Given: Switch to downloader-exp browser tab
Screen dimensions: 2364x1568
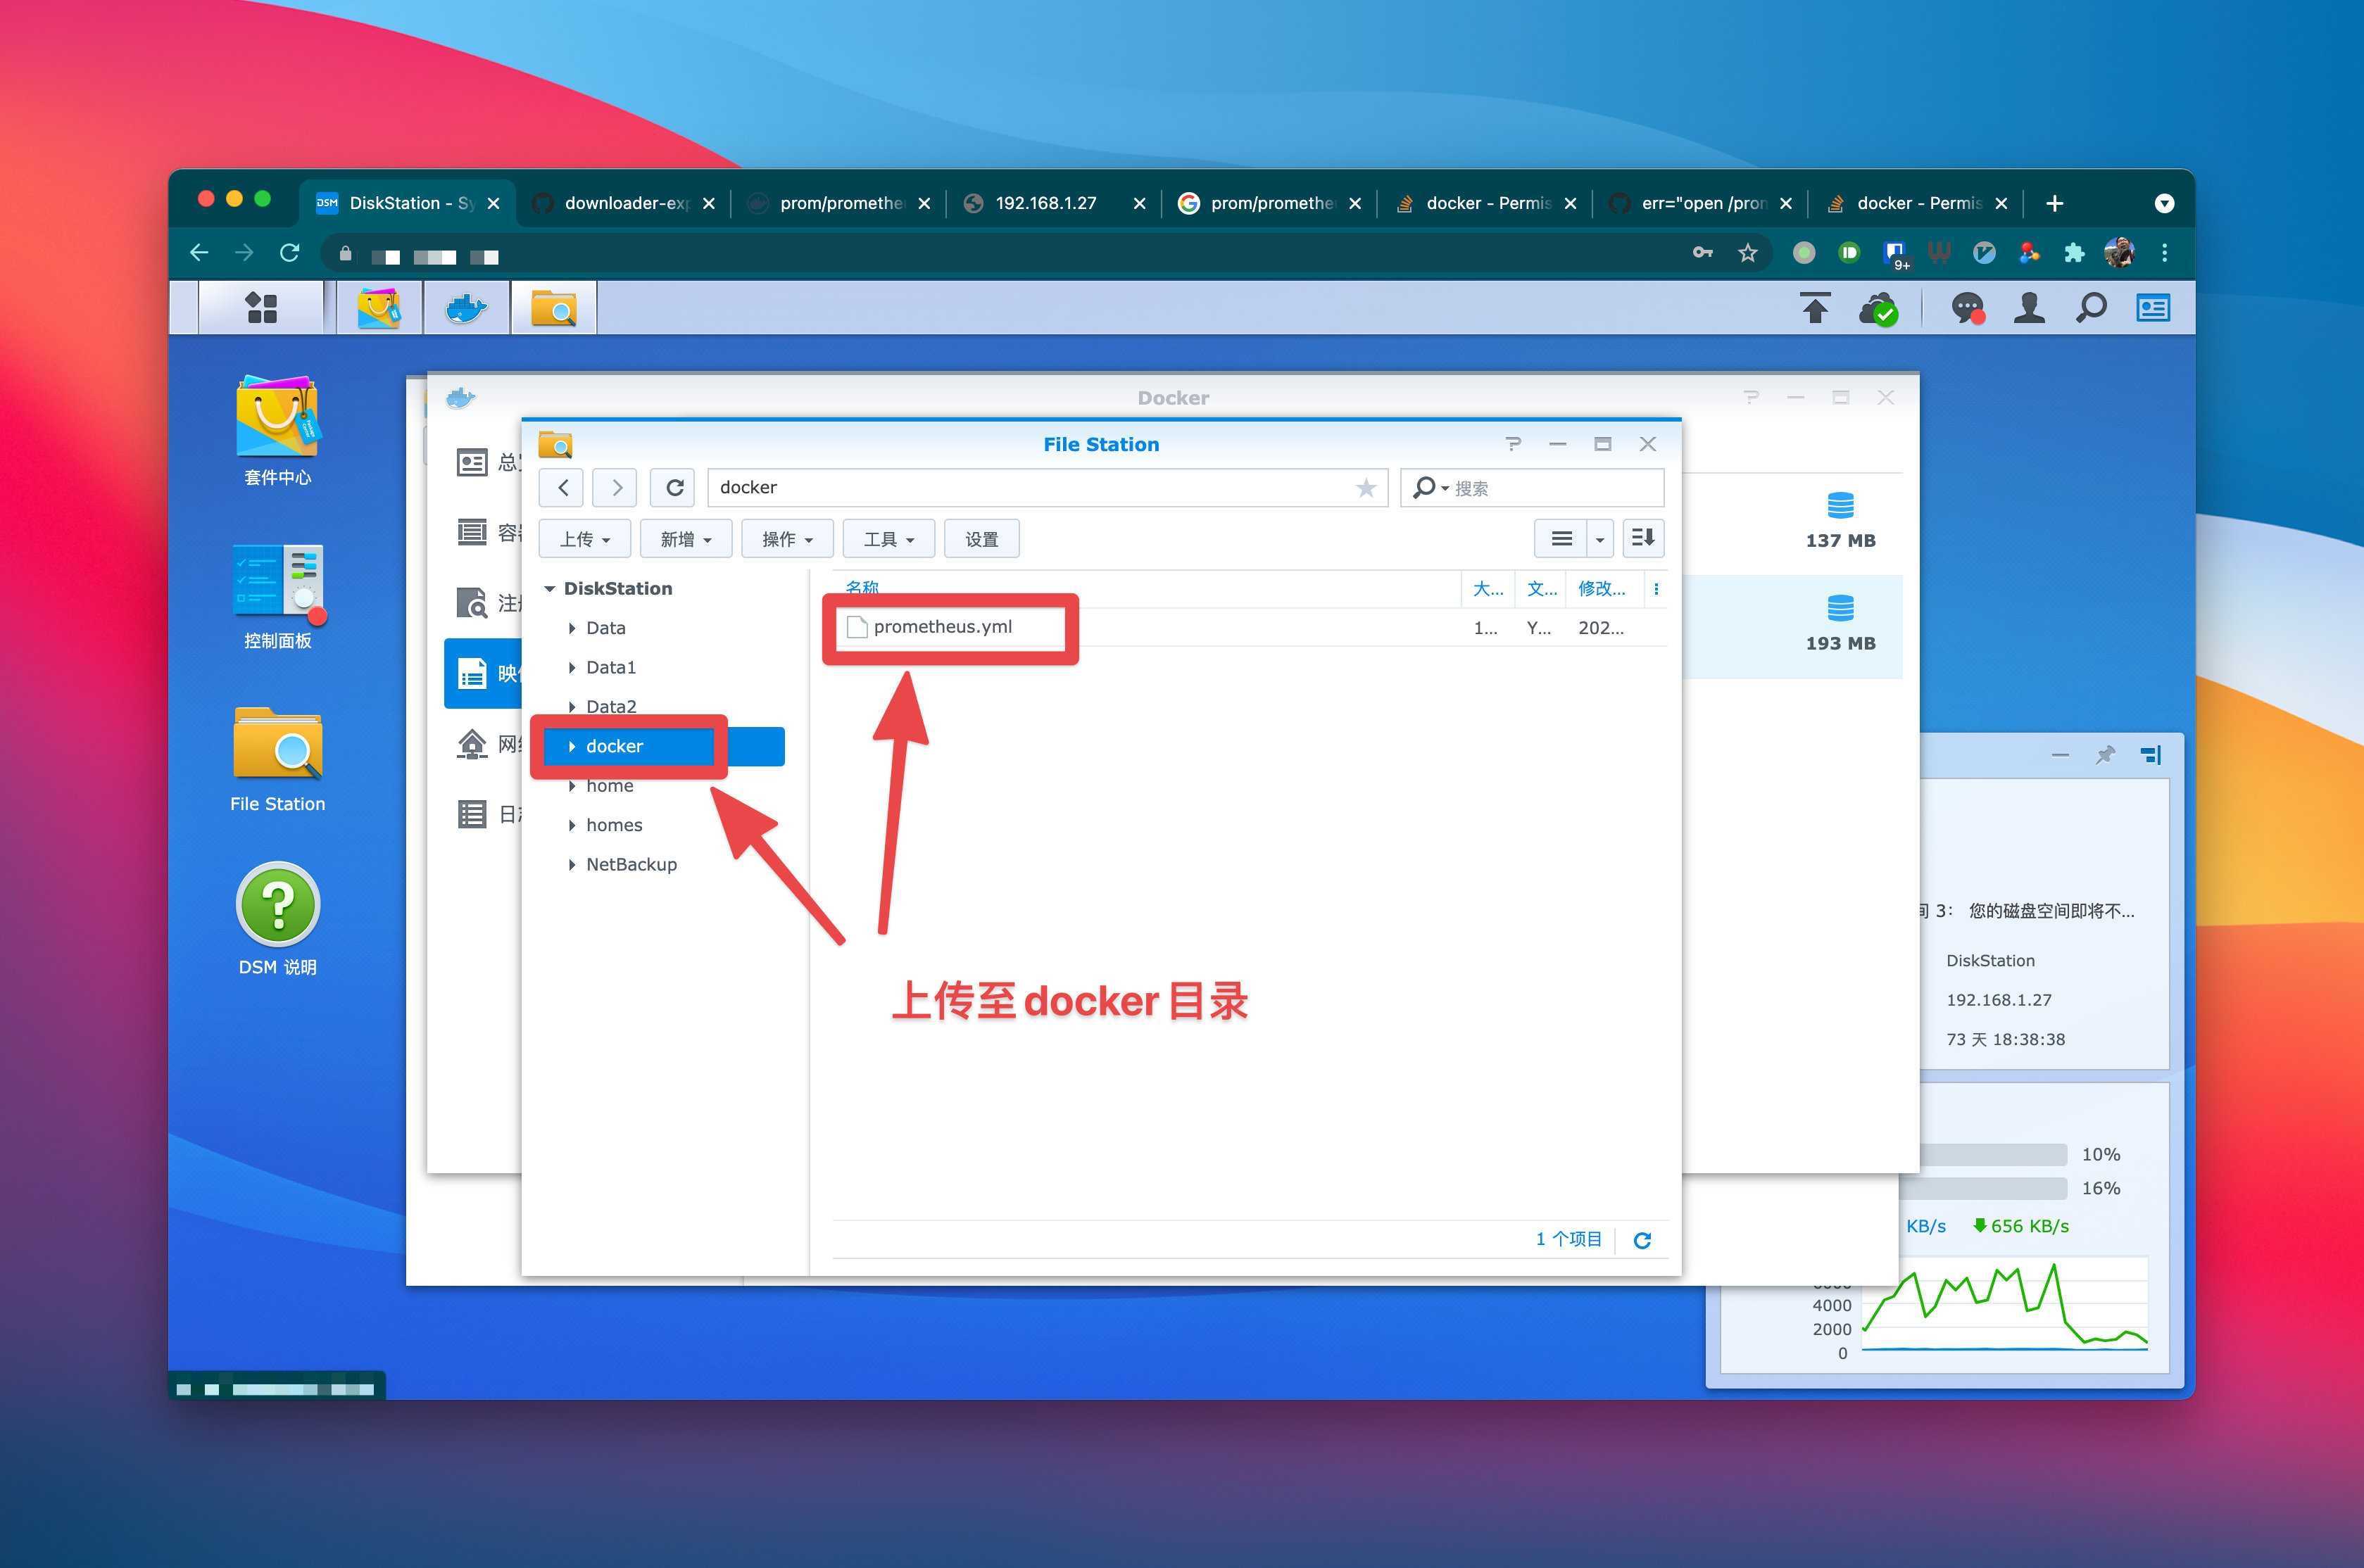Looking at the screenshot, I should pyautogui.click(x=624, y=203).
